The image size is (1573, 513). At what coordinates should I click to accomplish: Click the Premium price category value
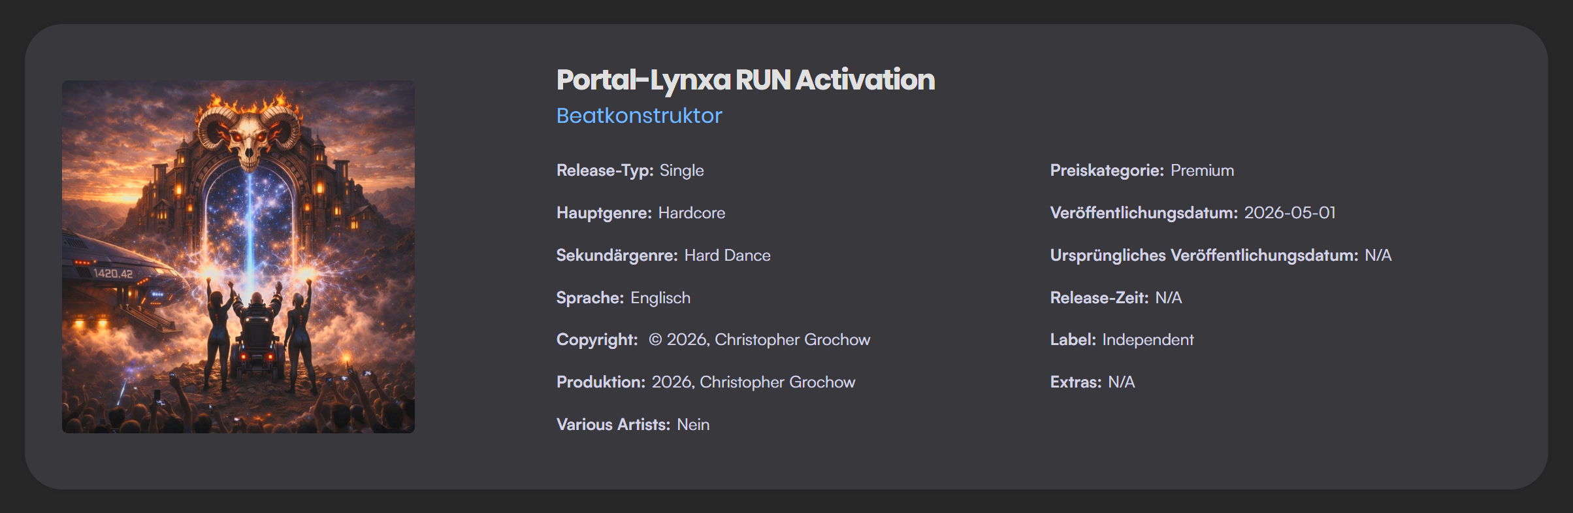point(1202,171)
